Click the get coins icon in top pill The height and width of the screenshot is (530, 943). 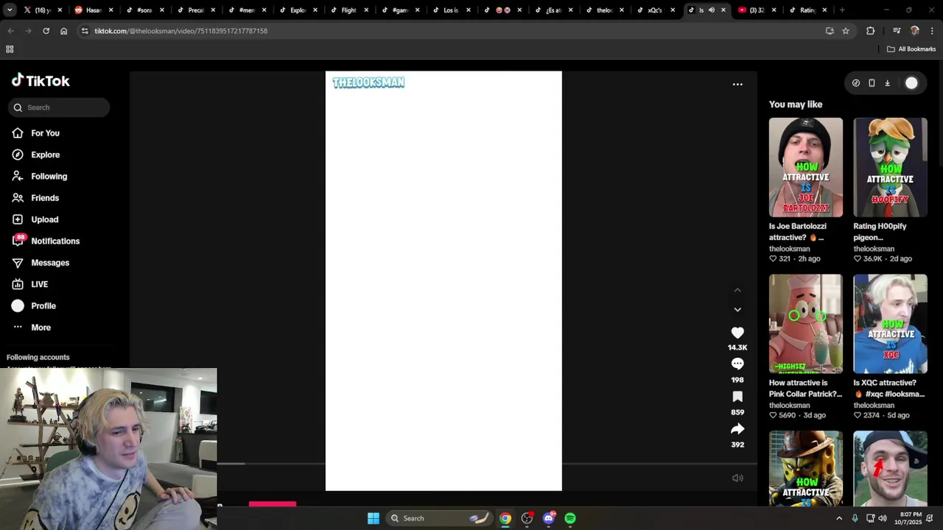tap(855, 83)
